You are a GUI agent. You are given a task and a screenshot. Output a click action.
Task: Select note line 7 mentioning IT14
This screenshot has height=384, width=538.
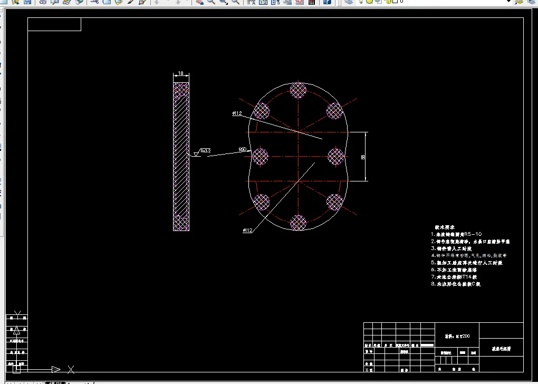click(454, 276)
